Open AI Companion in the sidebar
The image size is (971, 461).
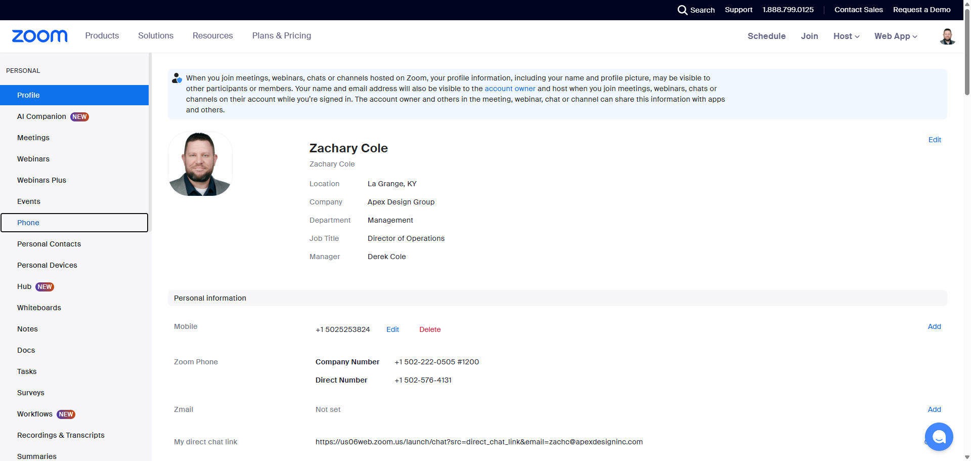[x=41, y=116]
